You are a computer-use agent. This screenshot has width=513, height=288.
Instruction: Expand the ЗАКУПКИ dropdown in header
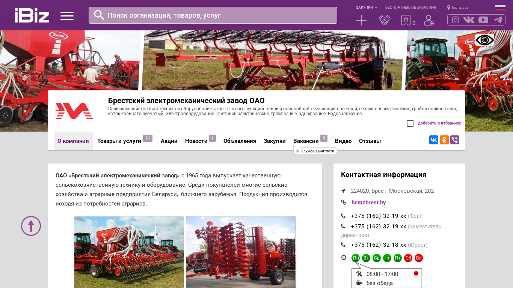click(367, 7)
